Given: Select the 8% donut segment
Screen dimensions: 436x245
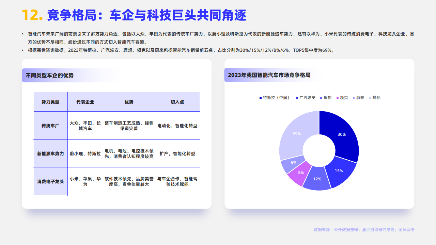Looking at the screenshot, I should click(301, 173).
